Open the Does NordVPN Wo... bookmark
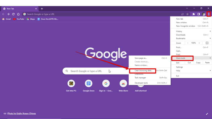212x119 pixels. pos(48,19)
